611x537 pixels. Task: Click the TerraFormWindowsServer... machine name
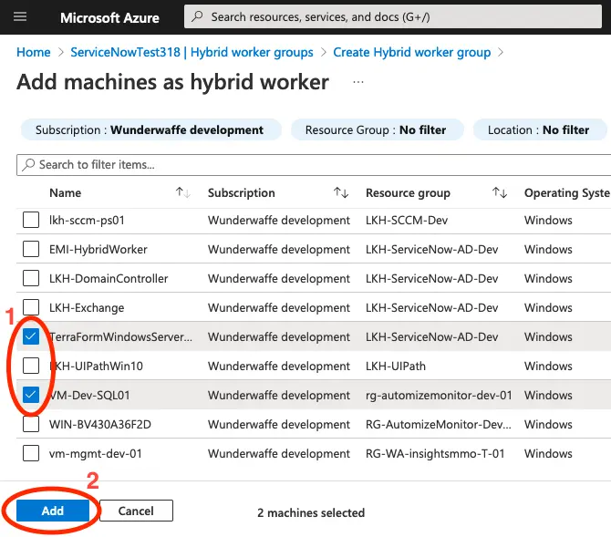pos(120,337)
